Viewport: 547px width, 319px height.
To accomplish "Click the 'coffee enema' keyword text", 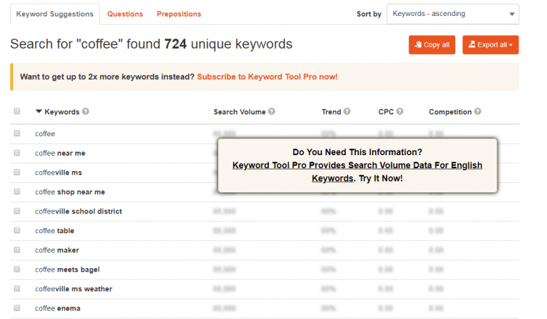I will point(58,308).
